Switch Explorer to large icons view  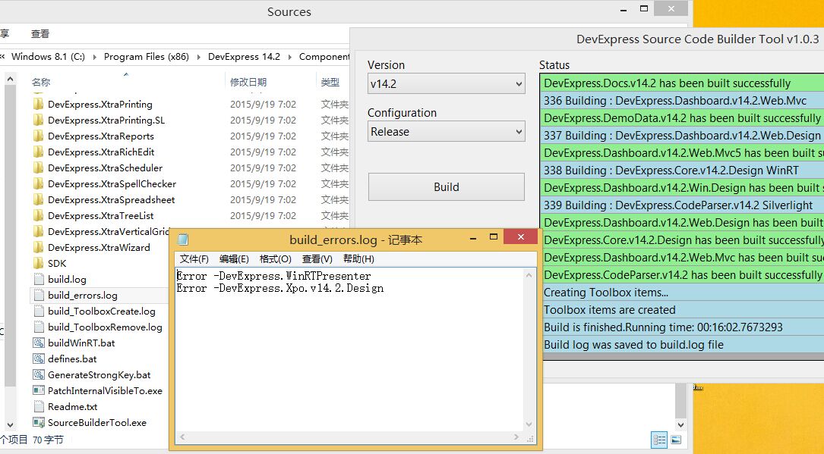(676, 440)
